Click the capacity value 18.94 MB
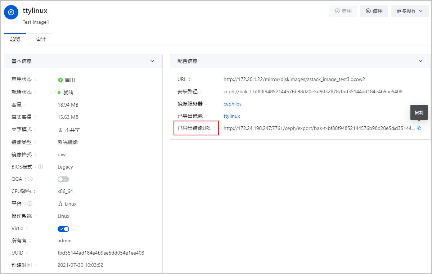432x274 pixels. coord(68,105)
